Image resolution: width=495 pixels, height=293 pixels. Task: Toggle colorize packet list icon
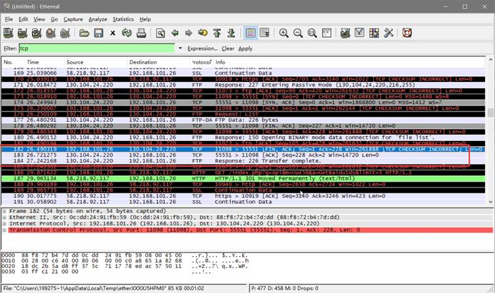[x=250, y=33]
